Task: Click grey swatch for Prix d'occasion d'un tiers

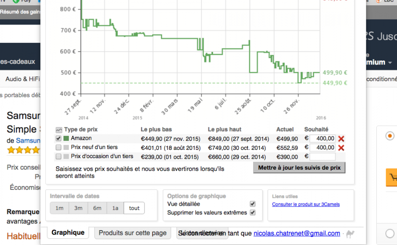Action: click(66, 157)
